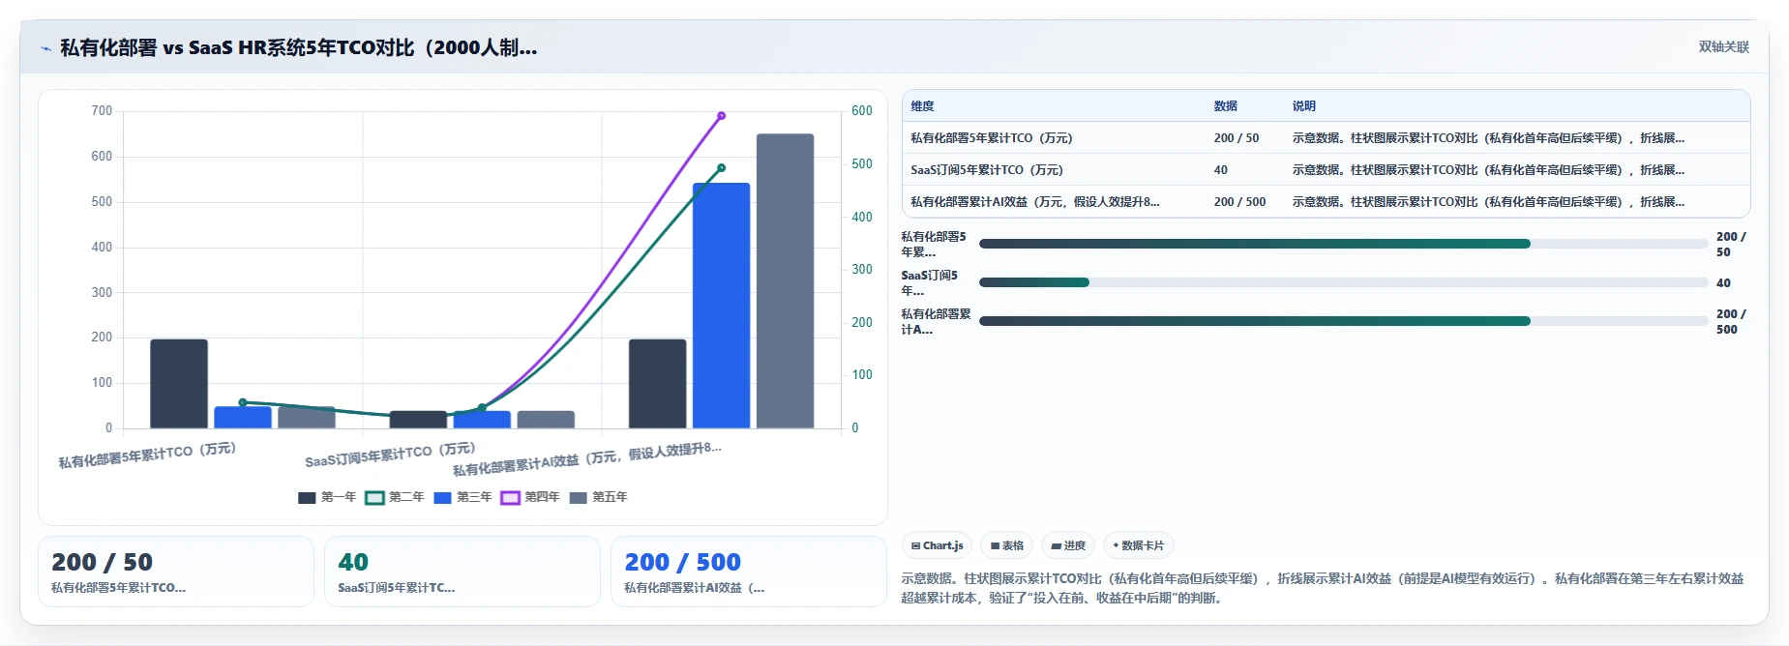This screenshot has height=646, width=1789.
Task: Click the green line's top data point
Action: 721,168
